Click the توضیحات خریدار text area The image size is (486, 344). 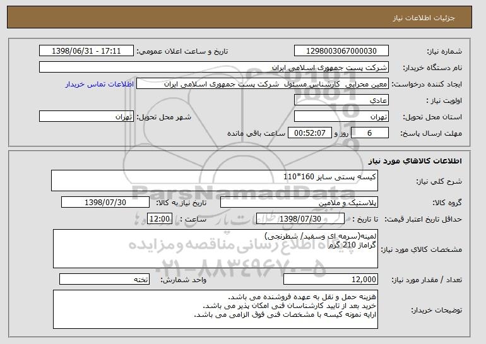215,309
